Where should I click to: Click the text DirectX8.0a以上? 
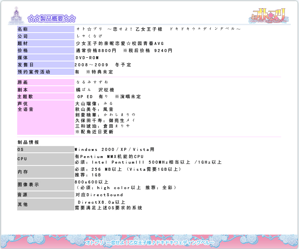101,202
